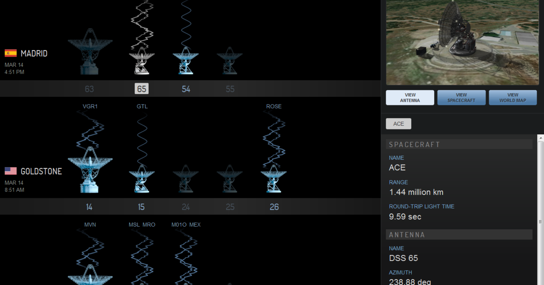Select Madrid antenna DSS 63 dish
Screen dimensions: 544x285
(89, 50)
